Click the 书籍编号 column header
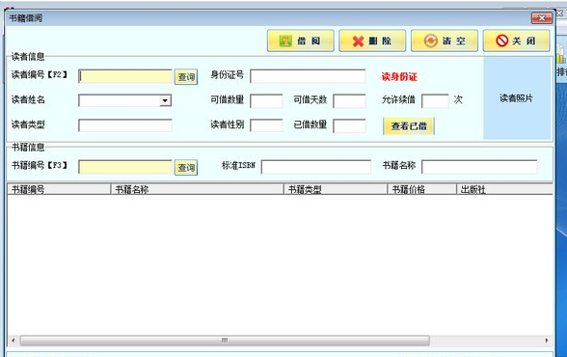This screenshot has width=567, height=357. point(59,189)
